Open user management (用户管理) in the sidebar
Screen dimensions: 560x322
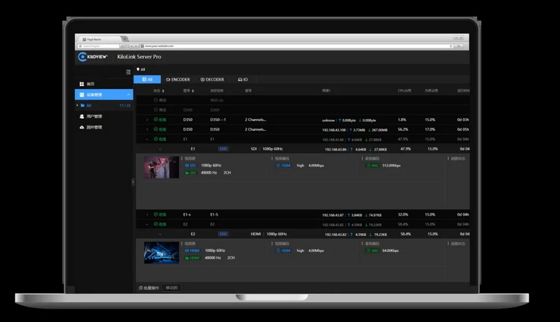point(93,116)
